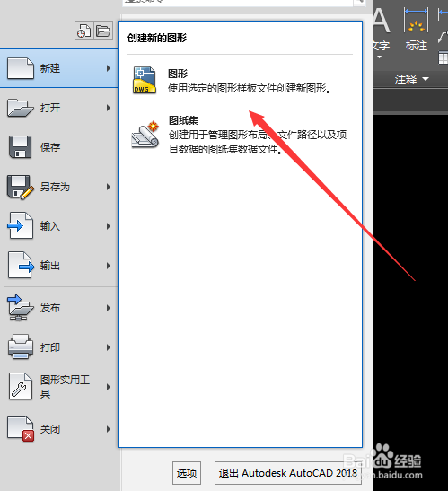The image size is (448, 491).
Task: Click the table grid icon in ribbon
Action: (444, 58)
